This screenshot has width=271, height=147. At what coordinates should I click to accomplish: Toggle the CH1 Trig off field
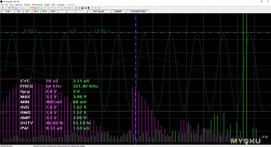(x=99, y=11)
